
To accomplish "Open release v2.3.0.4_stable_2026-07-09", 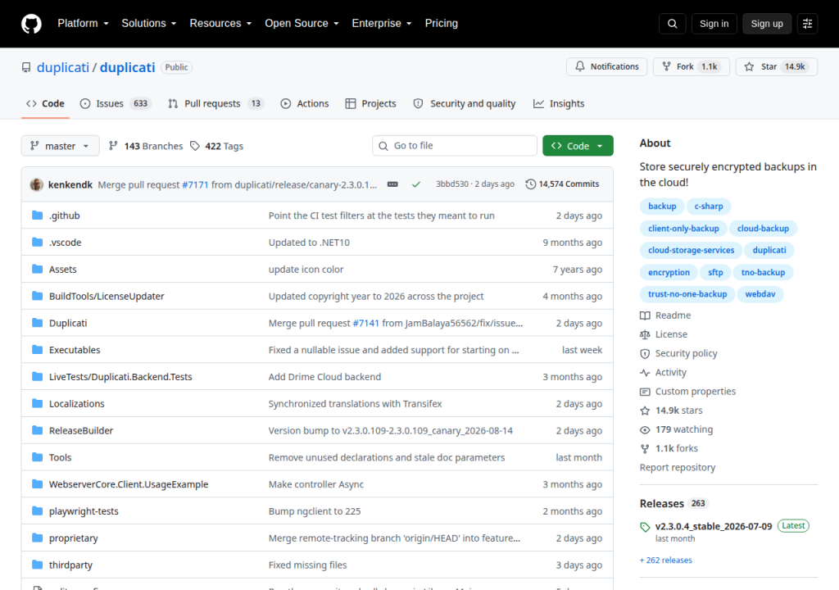I will point(714,527).
